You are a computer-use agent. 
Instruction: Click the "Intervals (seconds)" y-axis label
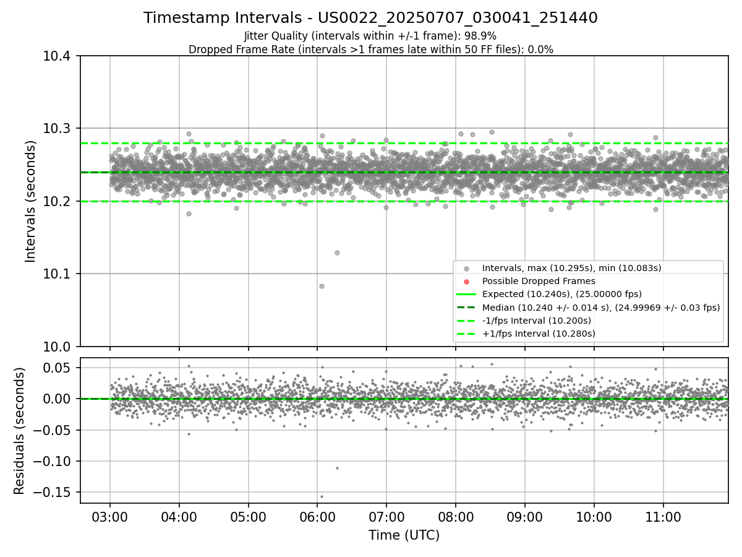pos(31,201)
